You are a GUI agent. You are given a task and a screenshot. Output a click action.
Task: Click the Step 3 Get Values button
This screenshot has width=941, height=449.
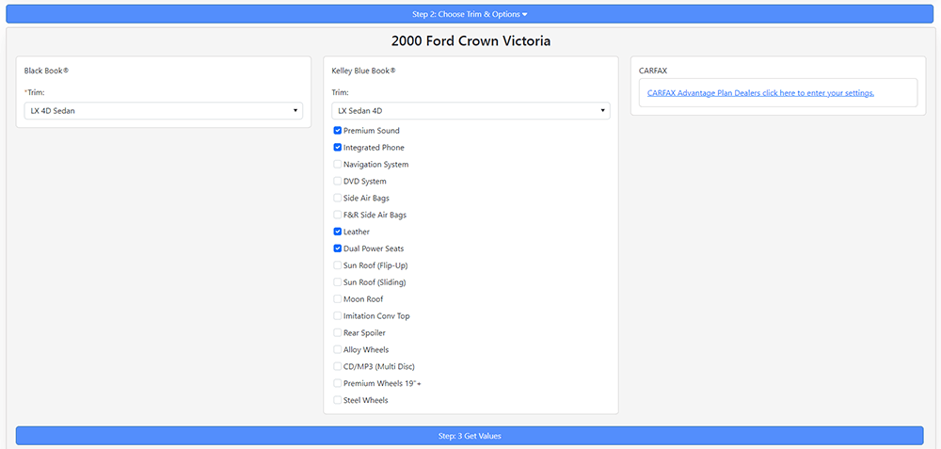pyautogui.click(x=470, y=436)
